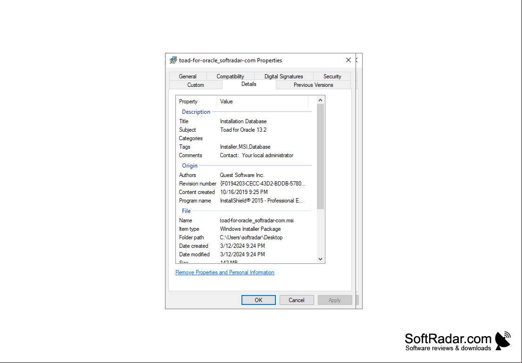Select the value Windows Installer Package
The image size is (522, 363).
[250, 229]
